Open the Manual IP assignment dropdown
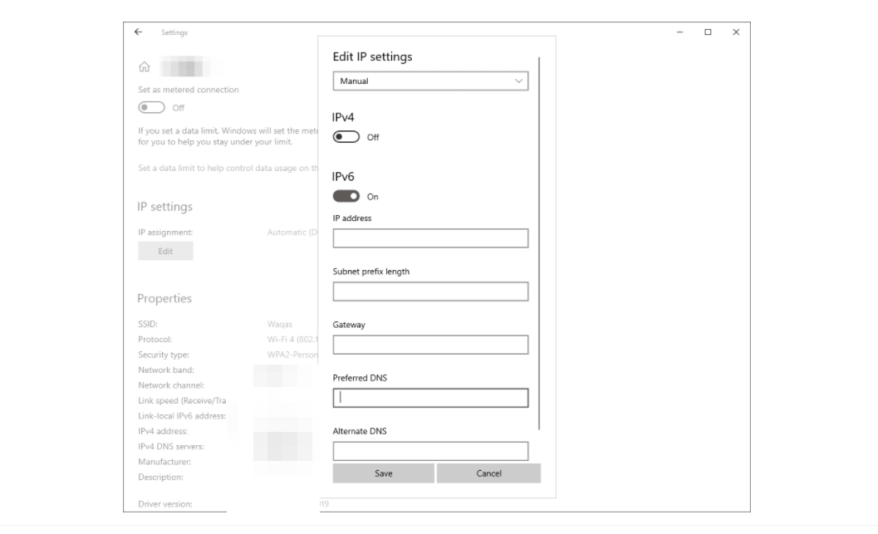This screenshot has height=534, width=878. (430, 81)
